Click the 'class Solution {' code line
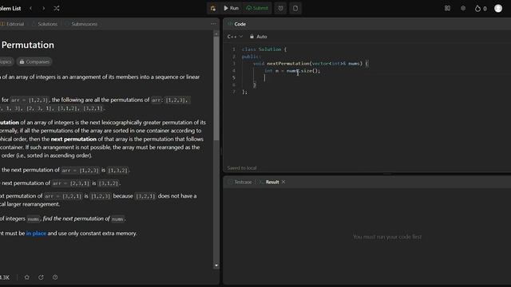Screen dimensions: 511x287 [x=264, y=49]
